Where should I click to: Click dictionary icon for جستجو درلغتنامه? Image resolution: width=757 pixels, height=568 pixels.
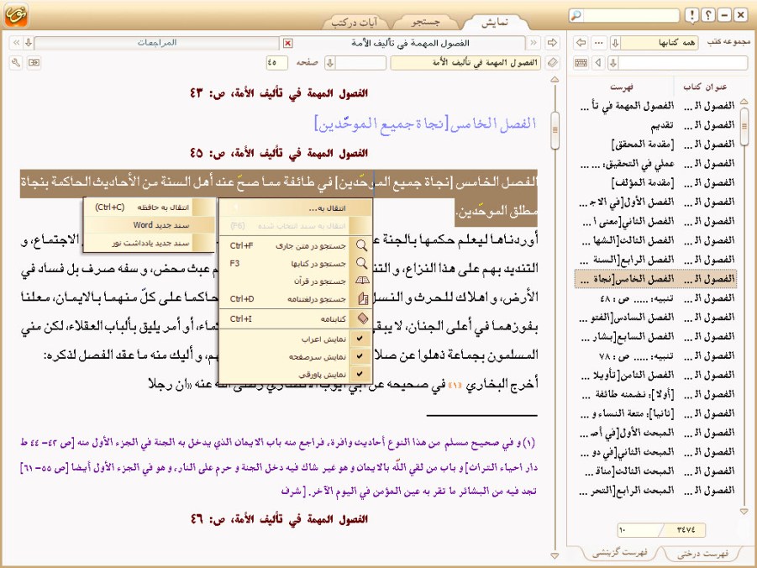point(363,299)
